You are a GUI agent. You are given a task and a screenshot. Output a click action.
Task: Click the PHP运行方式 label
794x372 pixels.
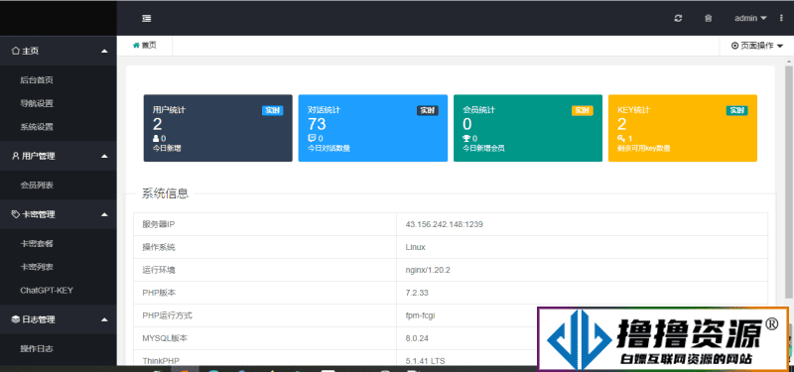[x=167, y=315]
